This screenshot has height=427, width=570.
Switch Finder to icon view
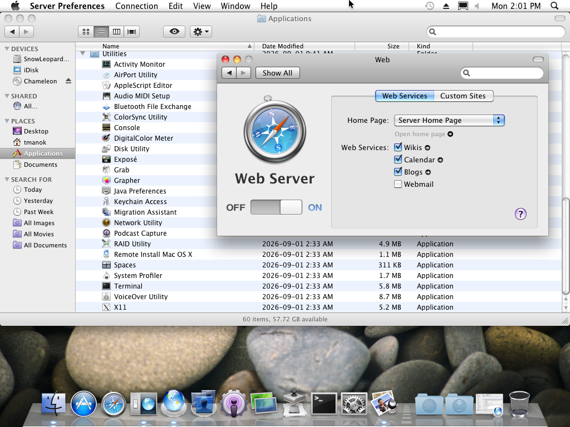click(x=86, y=32)
